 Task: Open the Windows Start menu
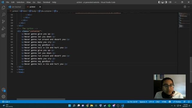coord(70,106)
